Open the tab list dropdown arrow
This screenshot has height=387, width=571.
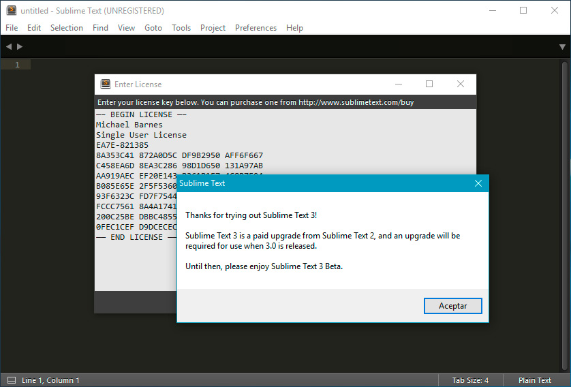coord(562,47)
